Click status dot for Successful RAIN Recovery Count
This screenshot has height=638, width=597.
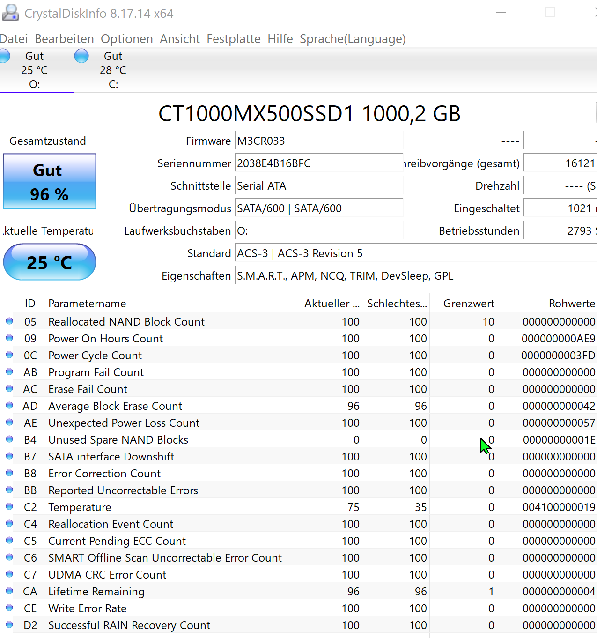(x=9, y=625)
